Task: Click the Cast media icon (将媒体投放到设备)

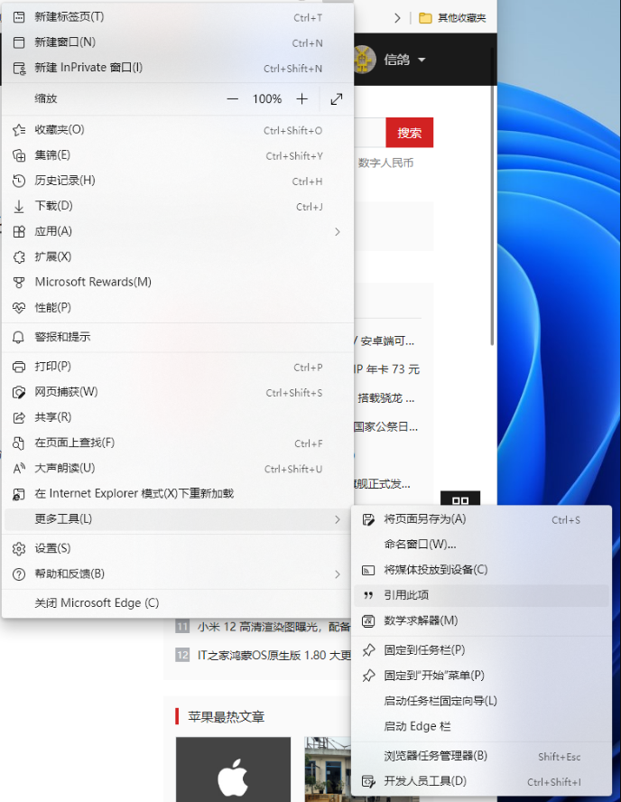Action: click(368, 570)
